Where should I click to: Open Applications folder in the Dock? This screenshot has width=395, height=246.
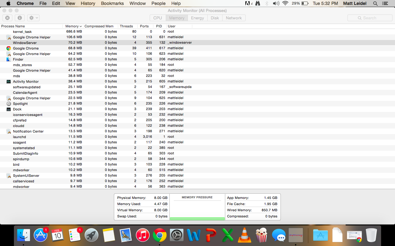coord(320,236)
